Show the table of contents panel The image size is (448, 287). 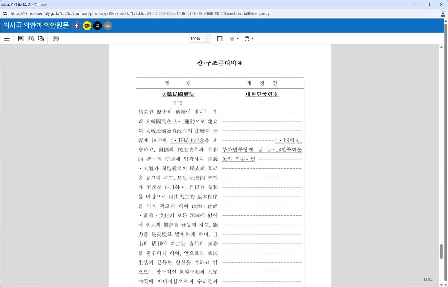point(21,38)
